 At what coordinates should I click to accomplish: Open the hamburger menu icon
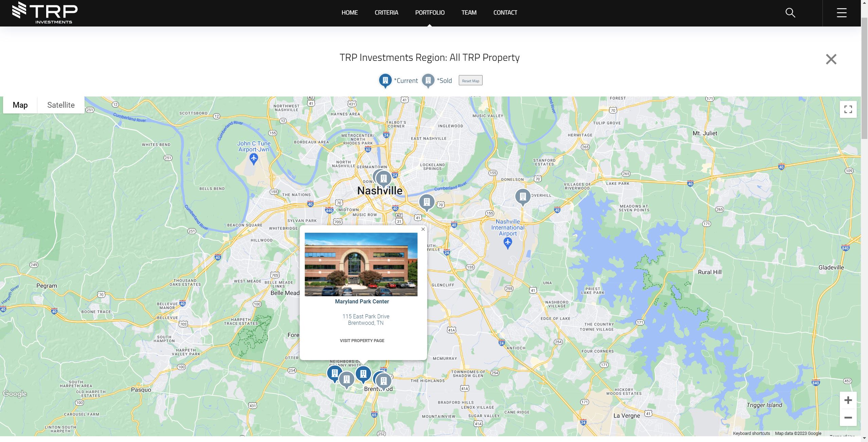coord(842,13)
